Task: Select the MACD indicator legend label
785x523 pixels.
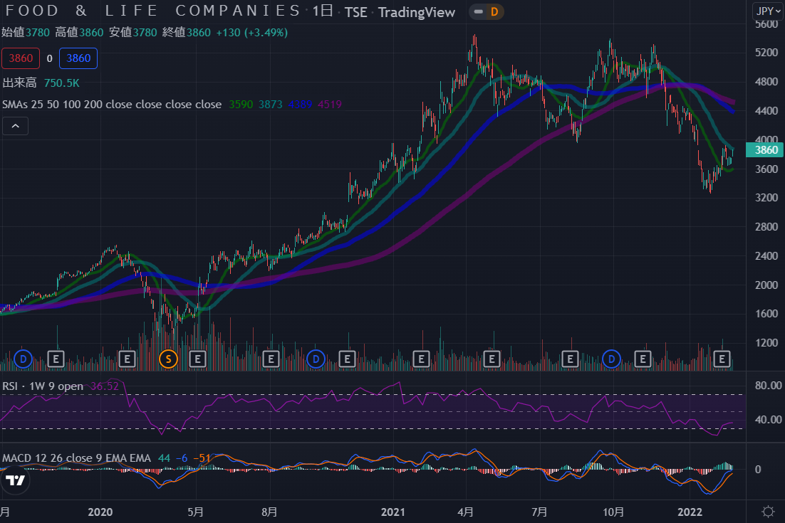Action: click(76, 458)
